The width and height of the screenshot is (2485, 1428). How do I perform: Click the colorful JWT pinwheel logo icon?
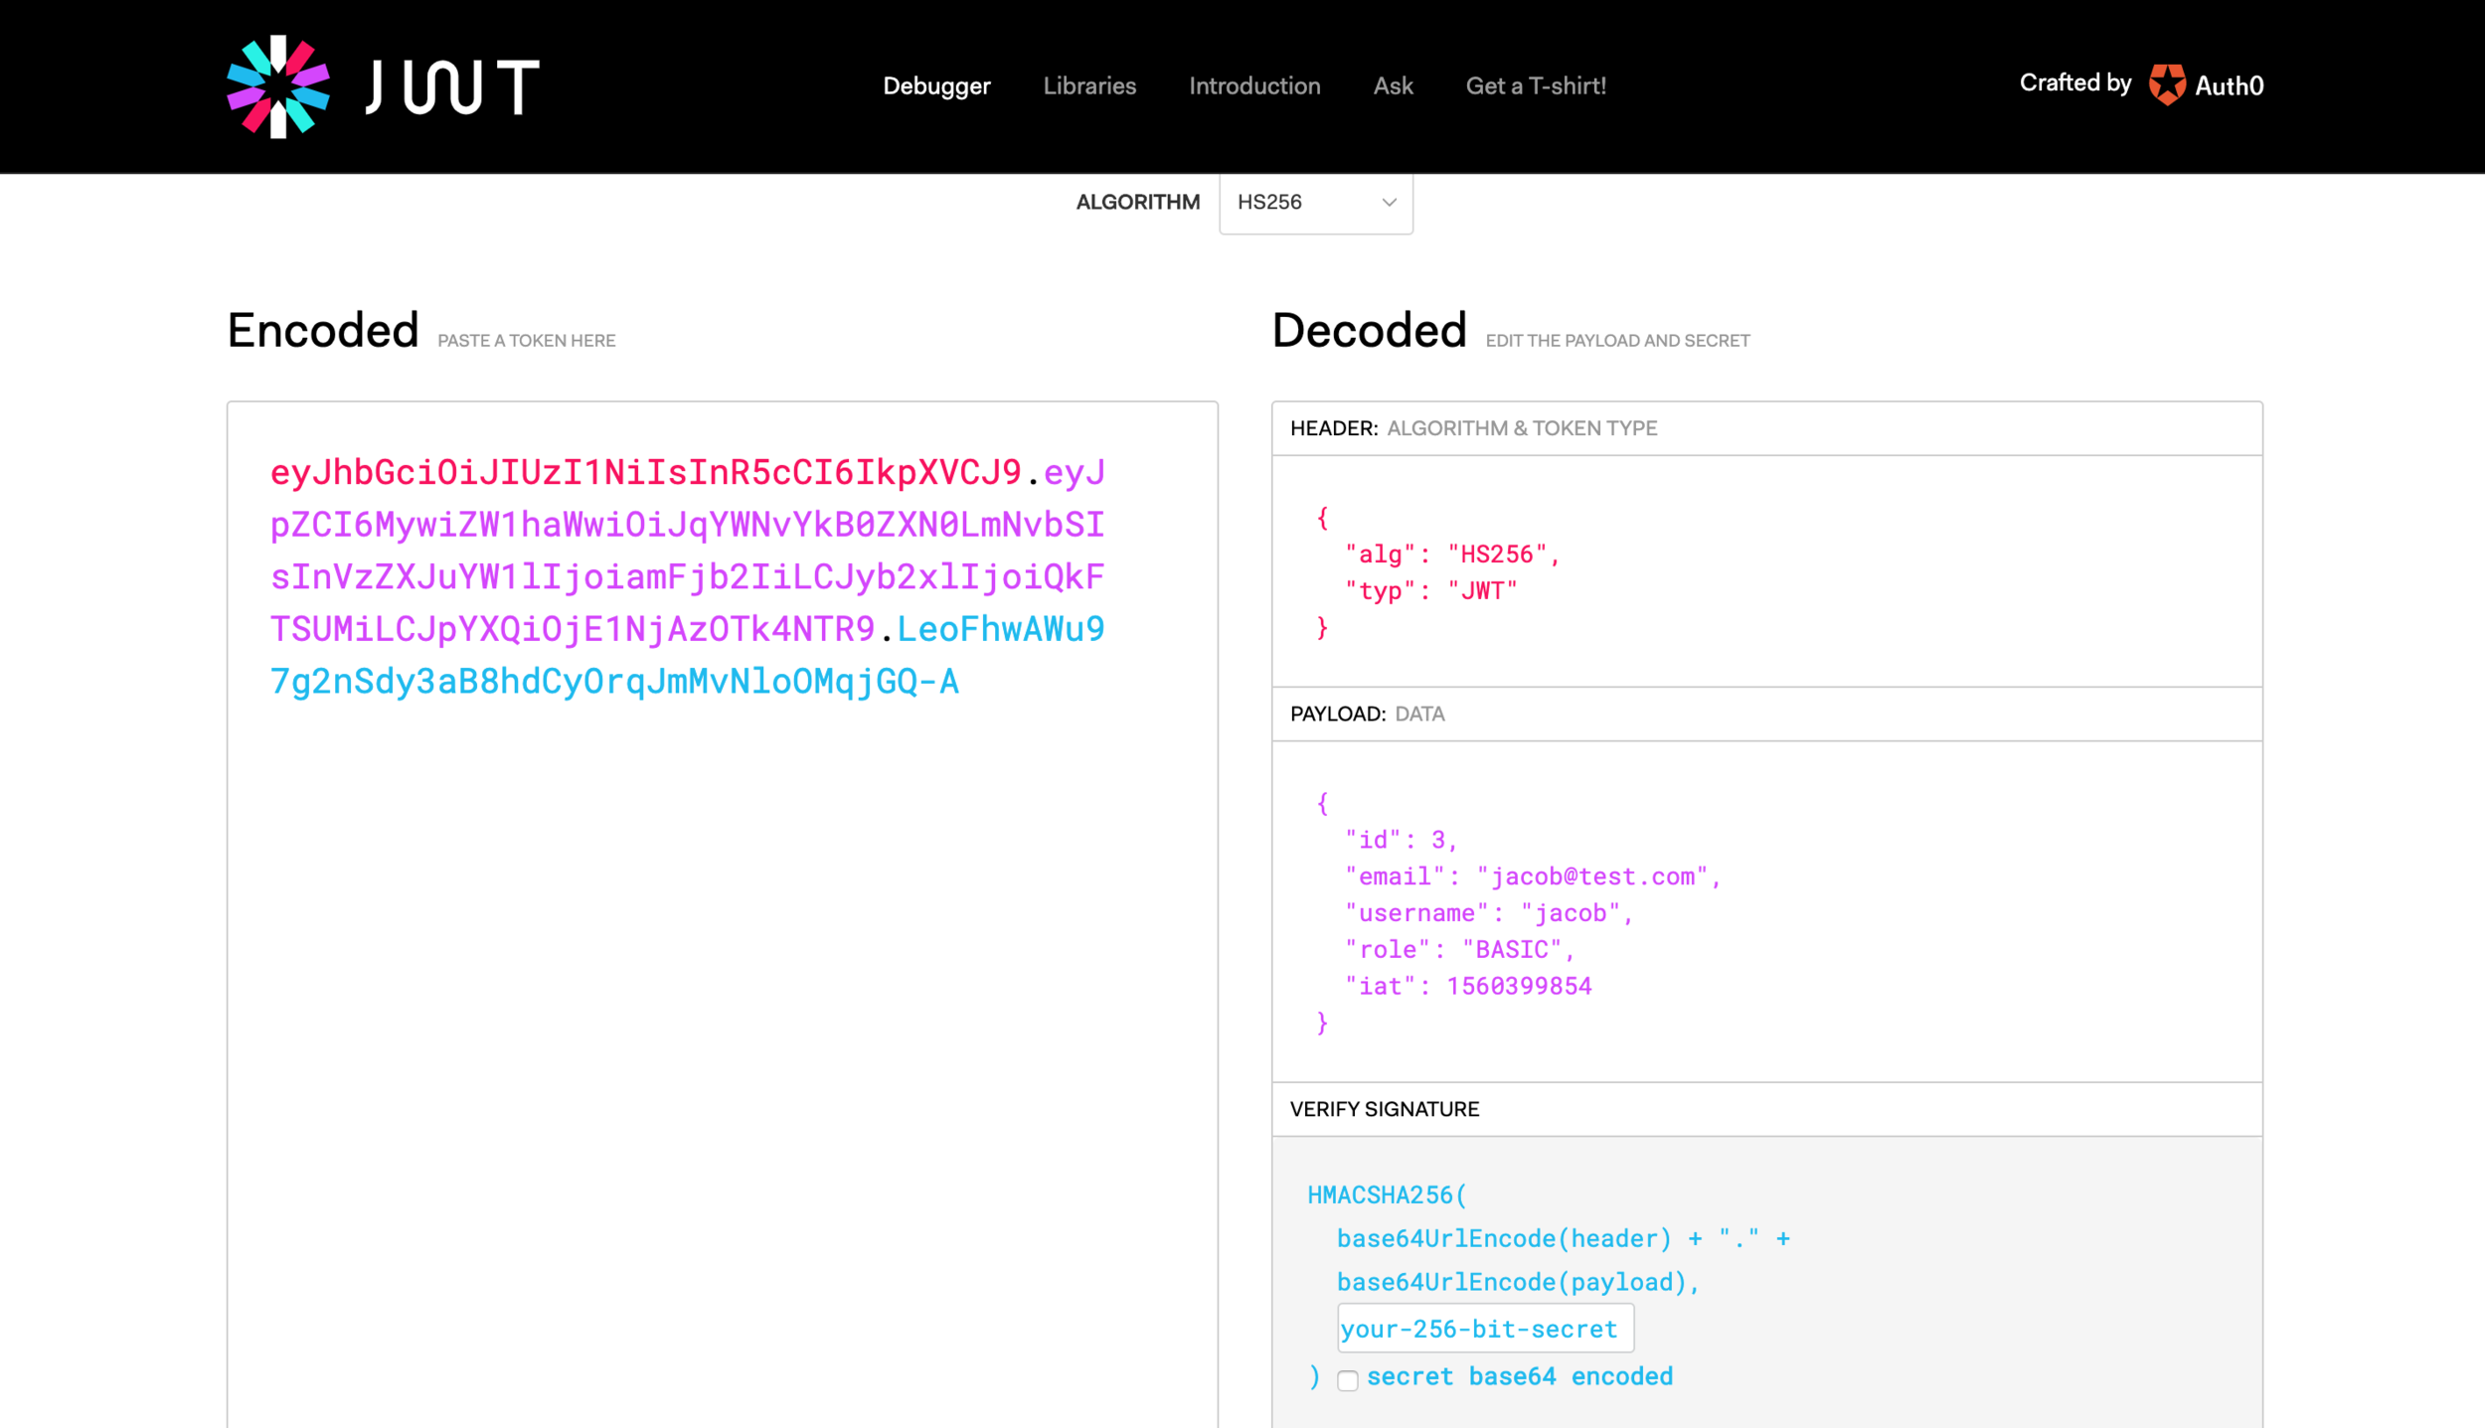click(278, 86)
